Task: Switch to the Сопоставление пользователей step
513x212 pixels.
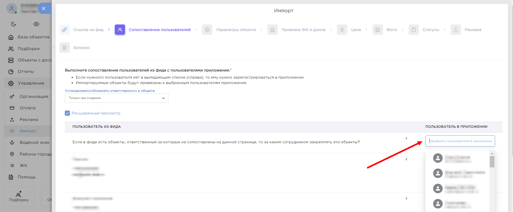Action: click(x=159, y=30)
